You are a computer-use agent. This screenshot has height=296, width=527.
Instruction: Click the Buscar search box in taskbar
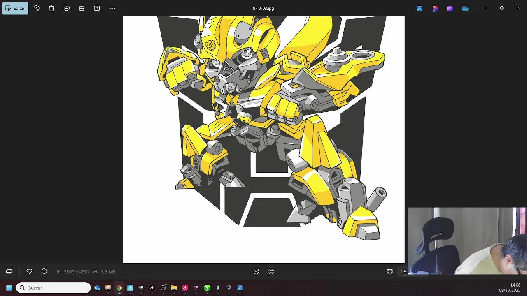(x=54, y=288)
